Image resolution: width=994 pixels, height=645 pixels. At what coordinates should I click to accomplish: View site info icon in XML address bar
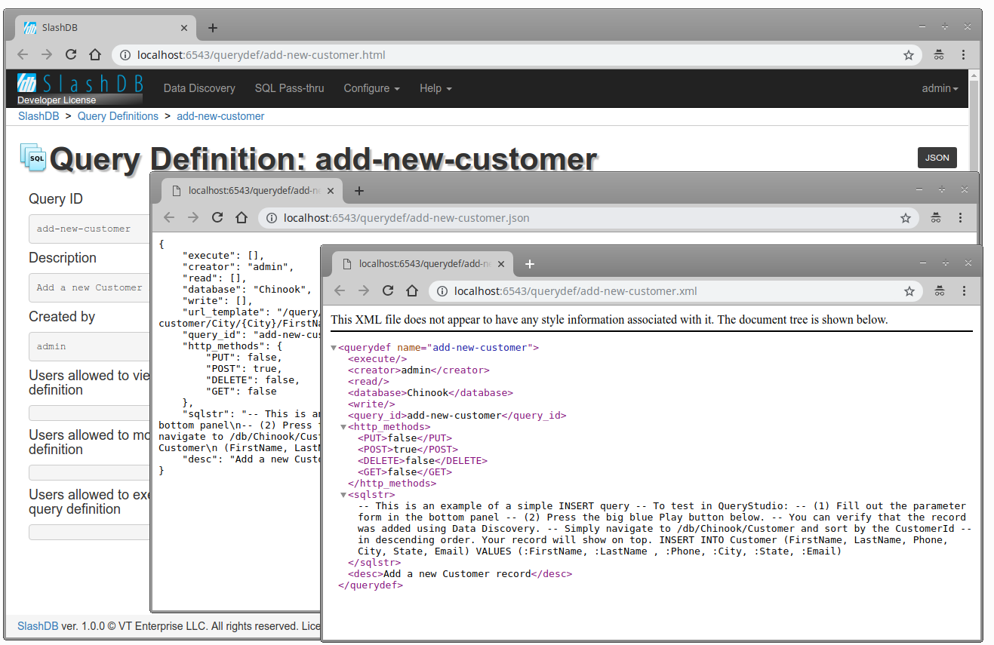pyautogui.click(x=442, y=291)
